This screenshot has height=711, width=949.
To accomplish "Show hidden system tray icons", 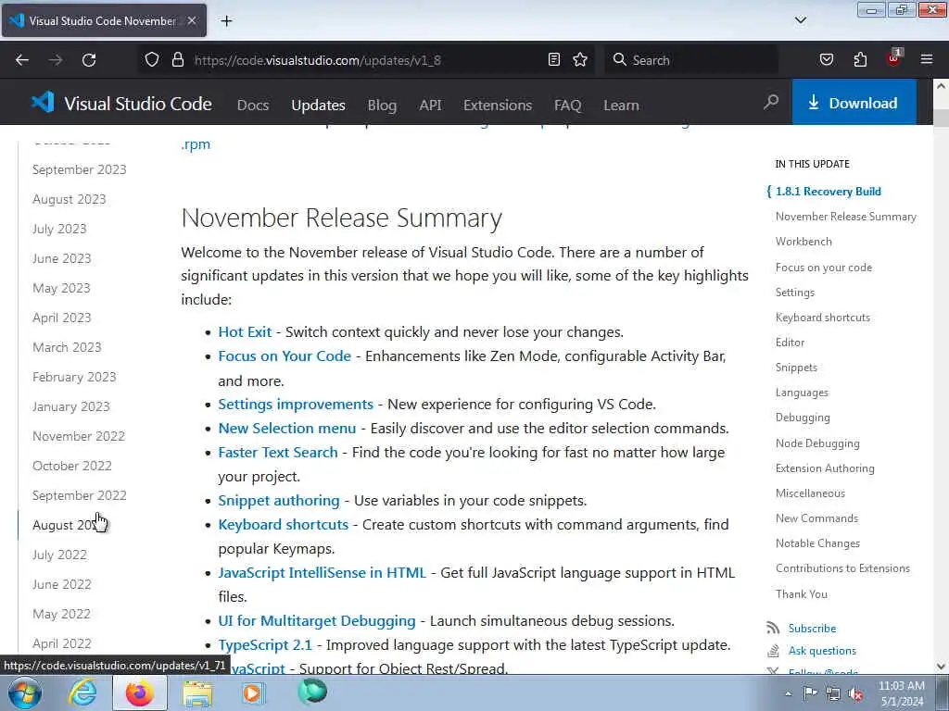I will coord(788,693).
